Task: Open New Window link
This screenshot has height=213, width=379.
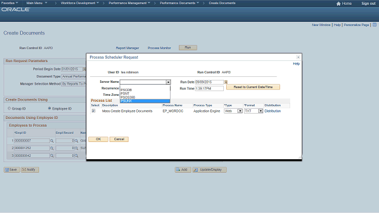Action: [321, 25]
